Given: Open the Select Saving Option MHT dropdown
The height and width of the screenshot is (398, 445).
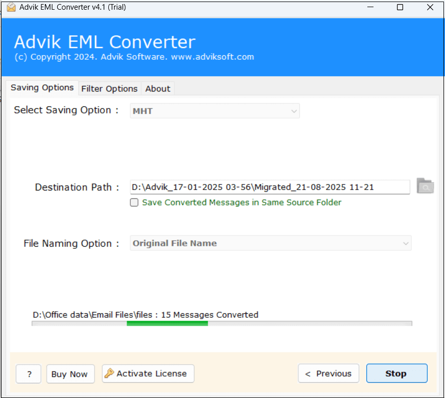Looking at the screenshot, I should 215,111.
